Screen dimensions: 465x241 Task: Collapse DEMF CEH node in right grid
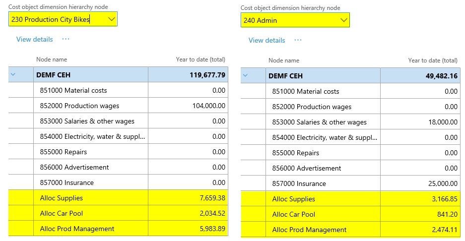point(246,76)
